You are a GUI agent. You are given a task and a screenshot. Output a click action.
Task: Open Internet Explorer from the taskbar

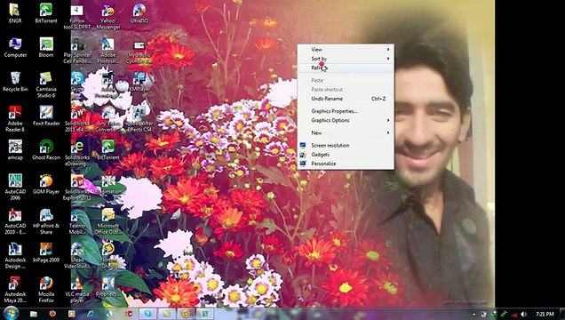click(91, 314)
